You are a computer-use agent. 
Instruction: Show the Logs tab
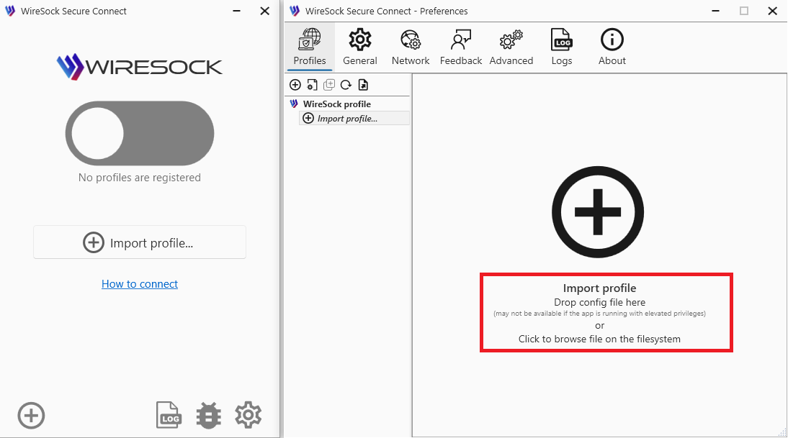(562, 47)
